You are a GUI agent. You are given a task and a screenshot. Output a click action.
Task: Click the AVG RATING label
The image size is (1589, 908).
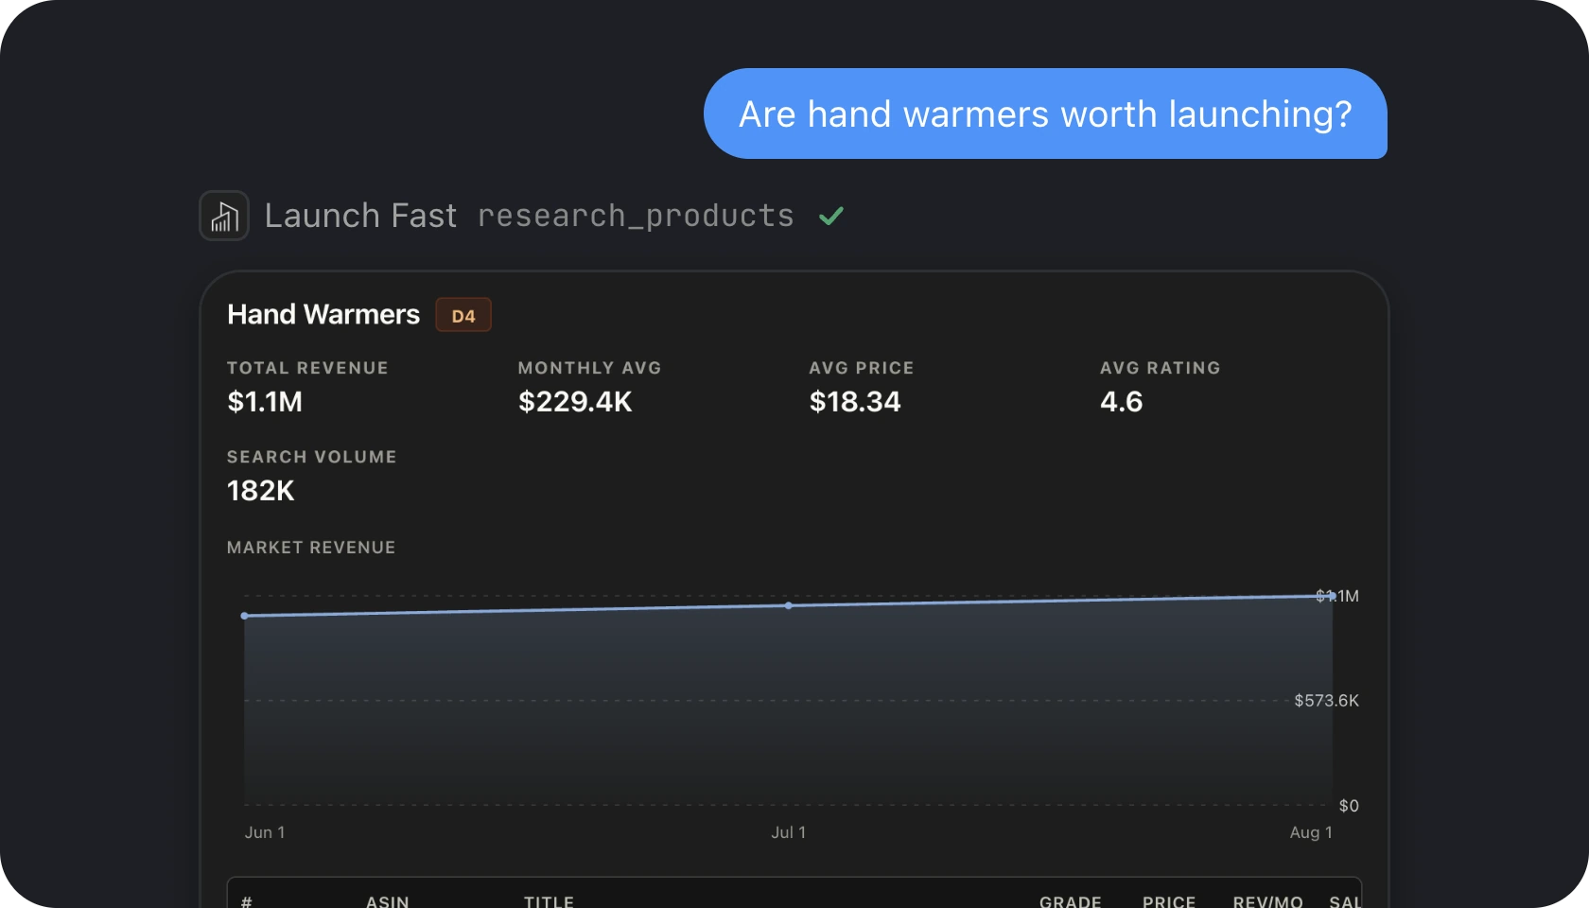[1160, 368]
